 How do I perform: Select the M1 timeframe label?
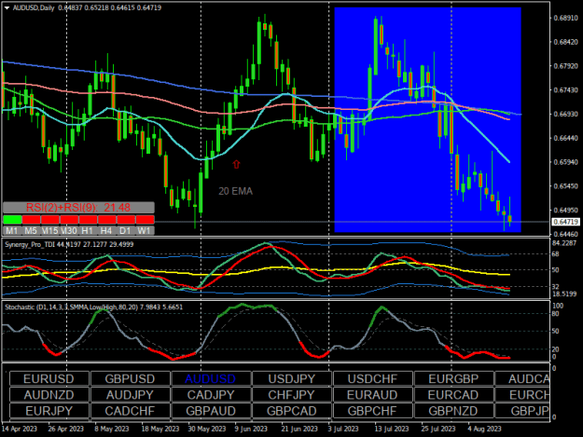click(x=12, y=230)
